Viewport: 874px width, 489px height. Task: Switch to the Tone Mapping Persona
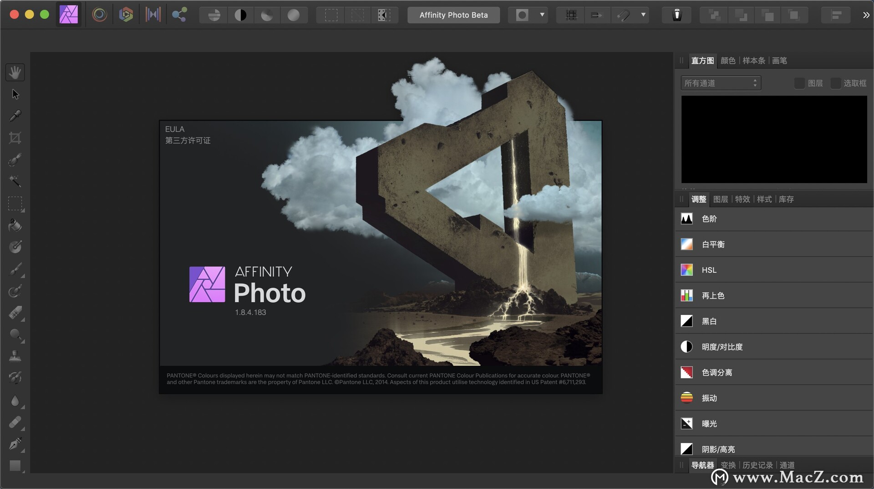(x=153, y=15)
